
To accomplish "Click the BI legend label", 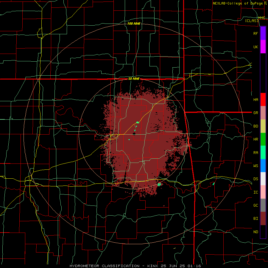I will (255, 219).
